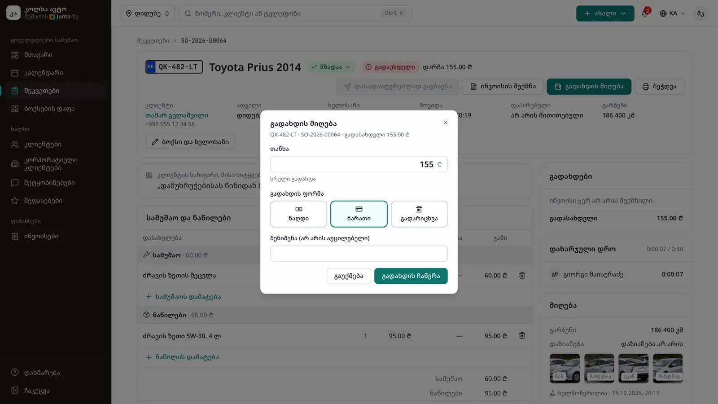The image size is (718, 404).
Task: Open მზადაა status dropdown
Action: 331,67
